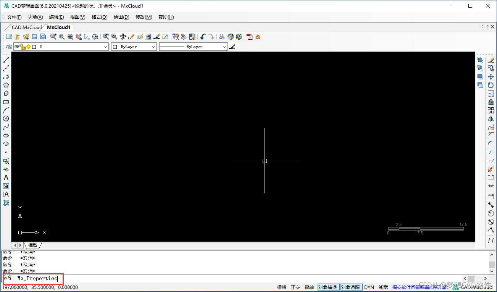This screenshot has height=292, width=497.
Task: Click the layout tab scroll-right arrow
Action: click(21, 245)
